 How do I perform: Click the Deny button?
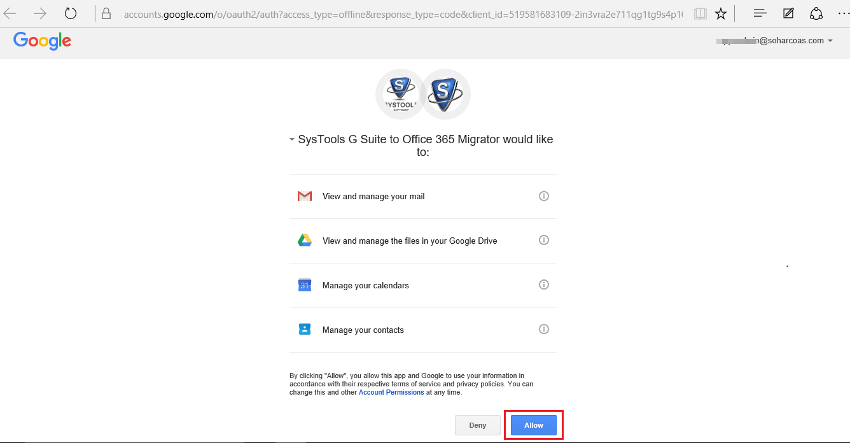[x=478, y=425]
